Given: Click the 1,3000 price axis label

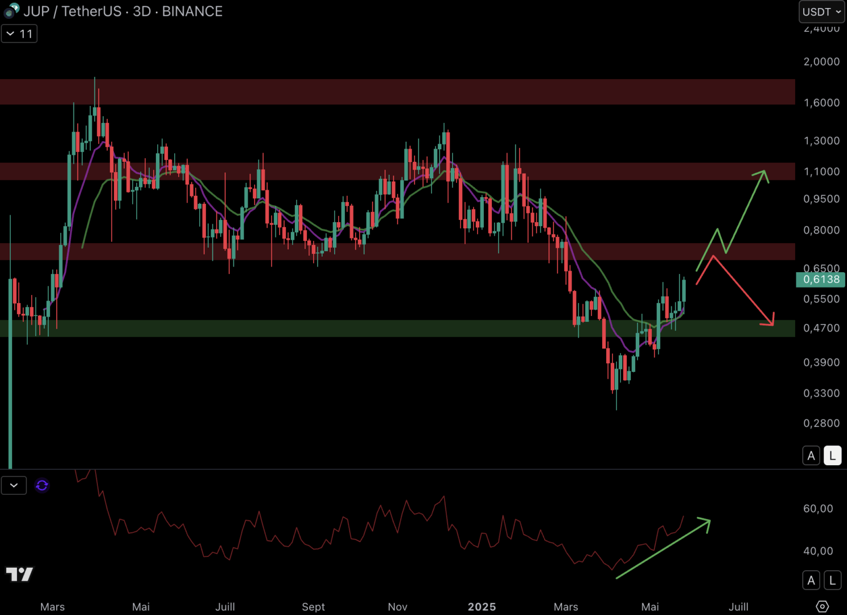Looking at the screenshot, I should point(821,141).
